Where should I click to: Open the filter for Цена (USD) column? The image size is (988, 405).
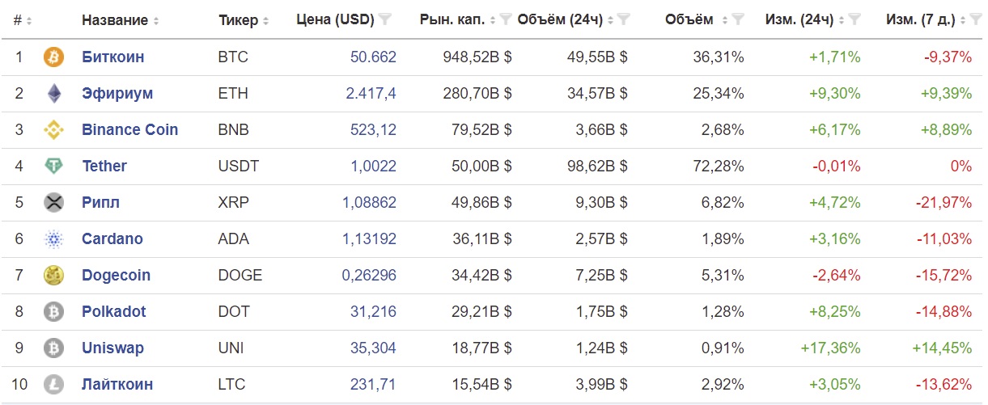coord(386,19)
